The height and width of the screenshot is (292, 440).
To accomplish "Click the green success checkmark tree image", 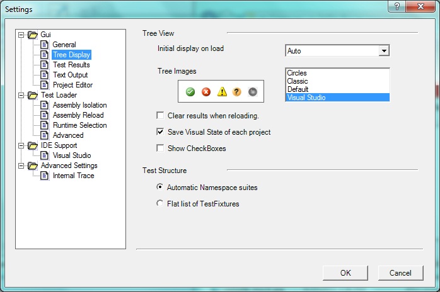I will coord(190,92).
